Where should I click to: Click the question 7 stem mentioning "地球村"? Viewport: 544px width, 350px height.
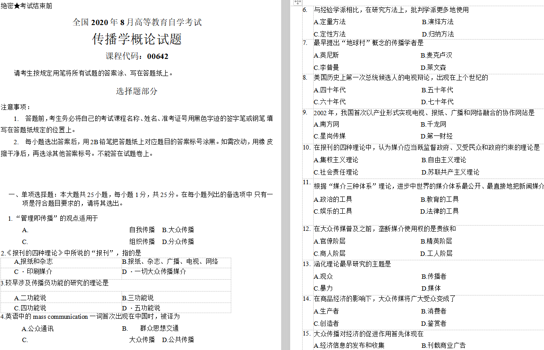369,43
